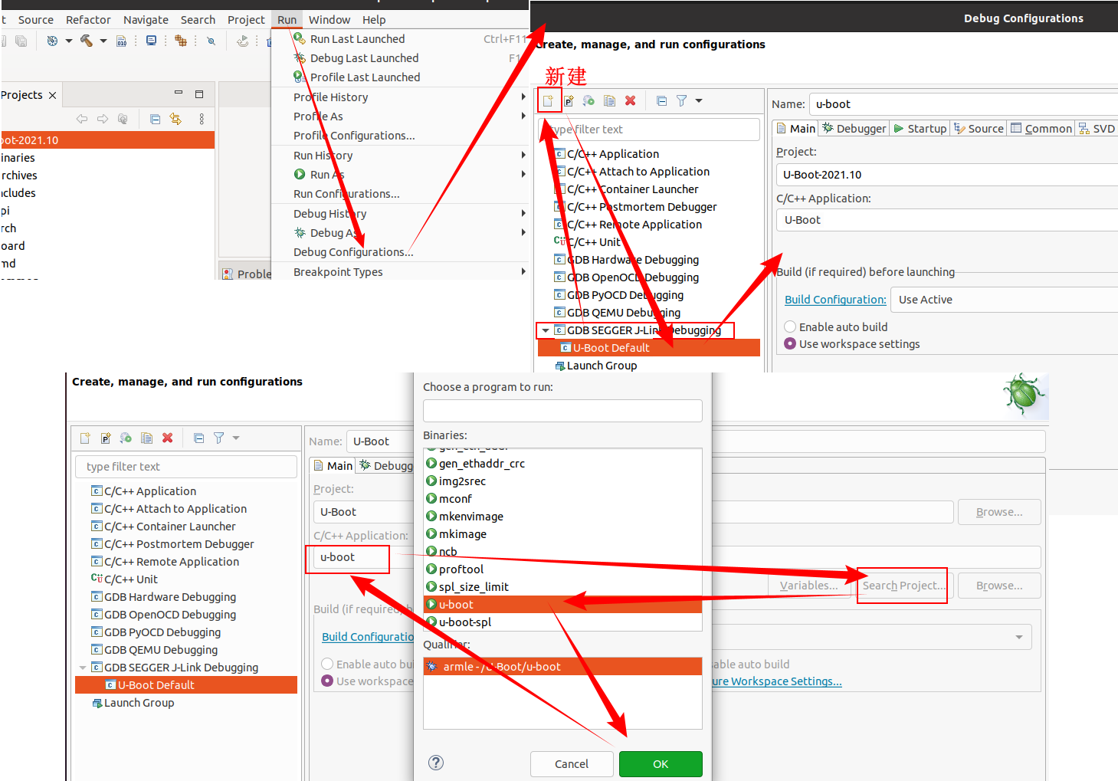Click the back arrow in Projects view toolbar
The height and width of the screenshot is (781, 1118).
[x=82, y=119]
